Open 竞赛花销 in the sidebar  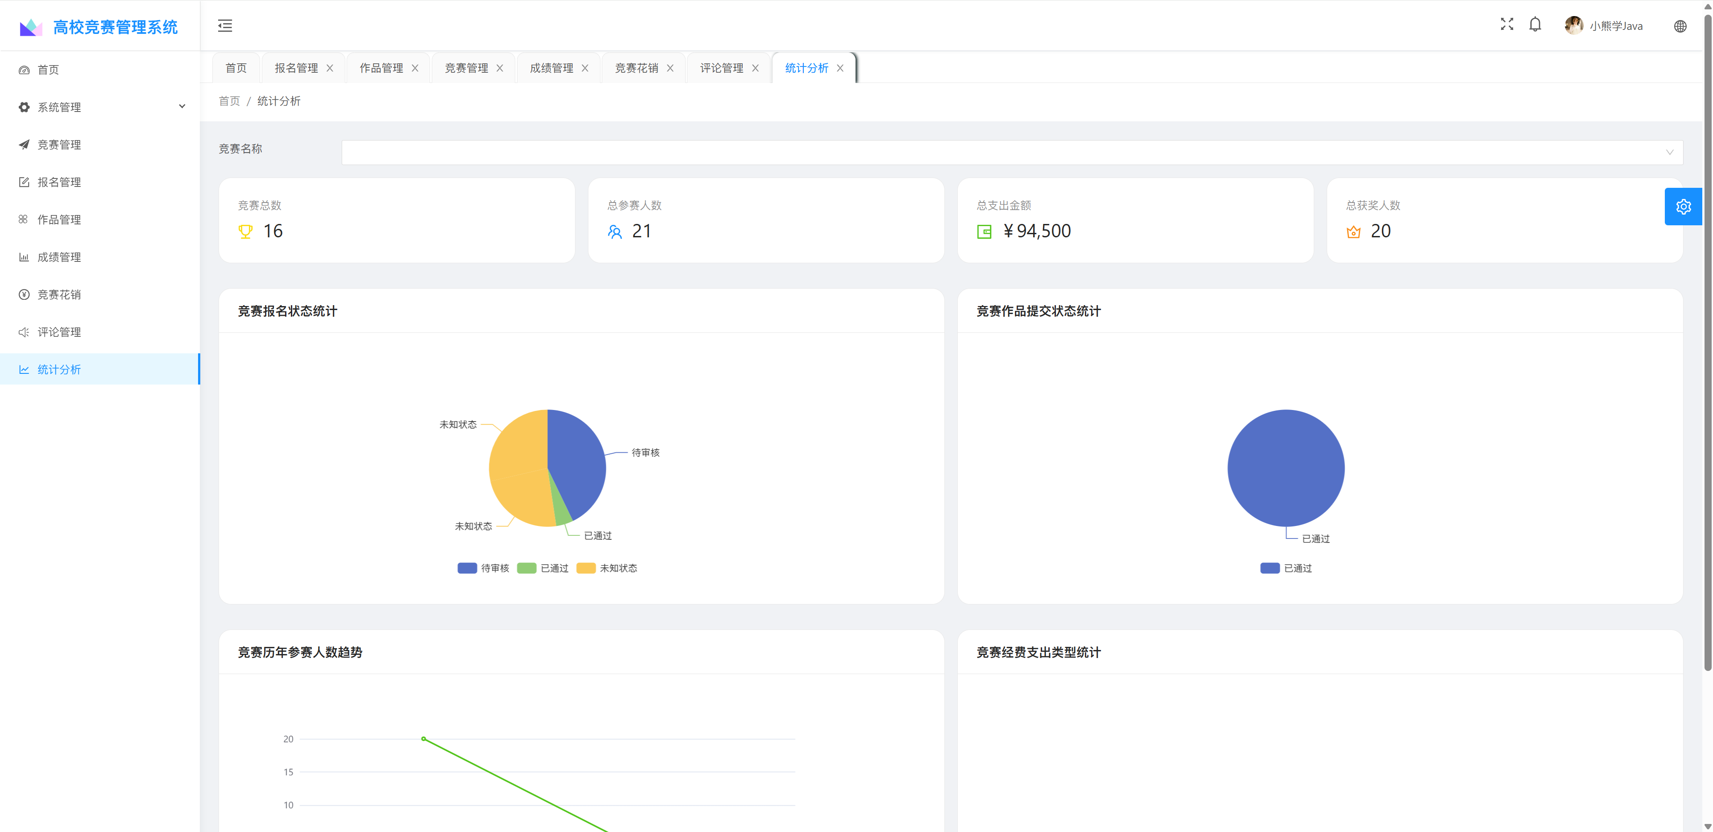[x=100, y=294]
